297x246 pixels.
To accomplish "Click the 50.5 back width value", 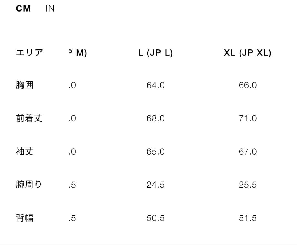I will tap(156, 218).
